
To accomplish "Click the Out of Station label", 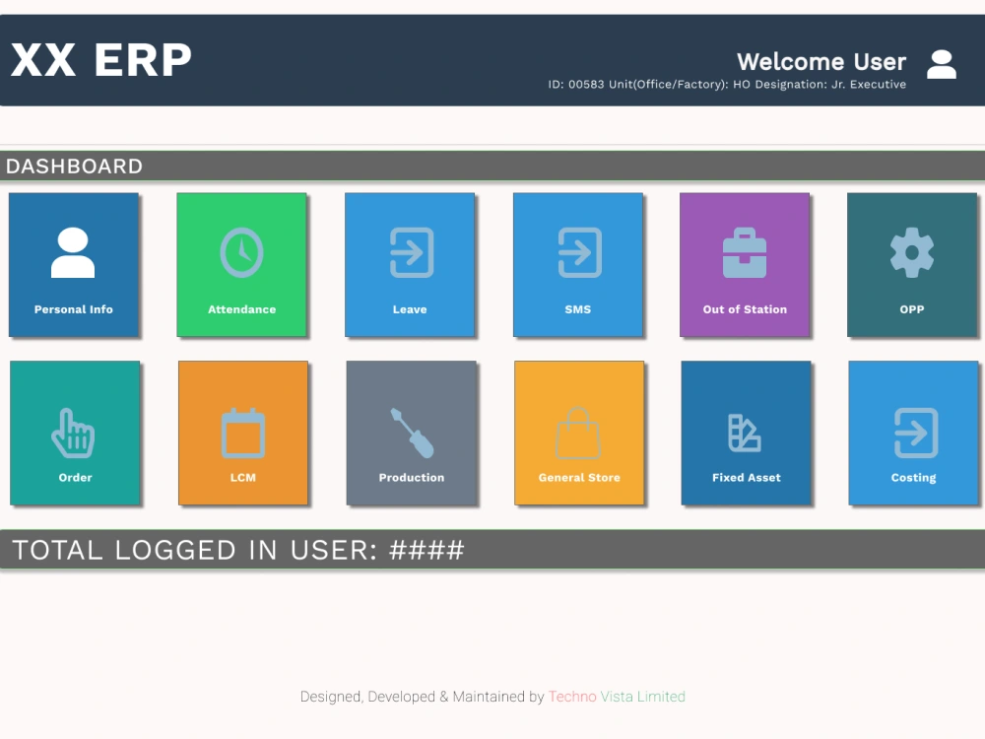I will (745, 309).
